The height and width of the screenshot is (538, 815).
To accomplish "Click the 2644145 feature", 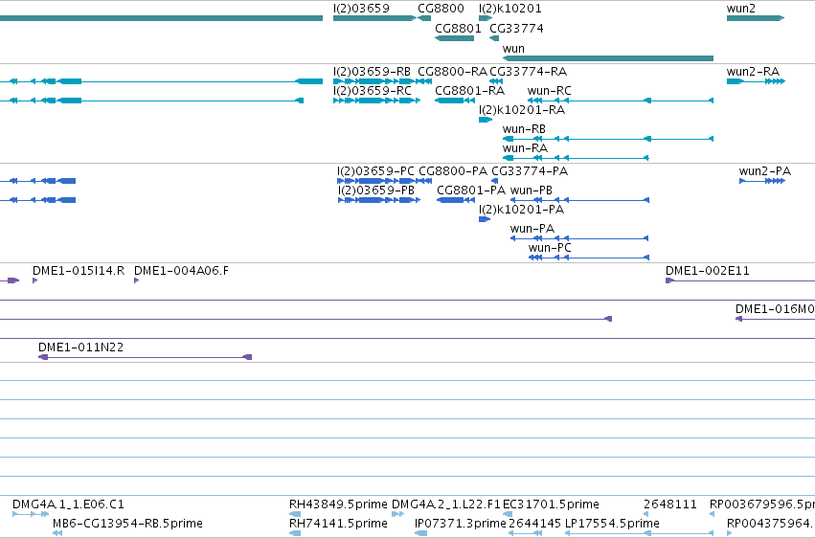I will click(x=526, y=533).
